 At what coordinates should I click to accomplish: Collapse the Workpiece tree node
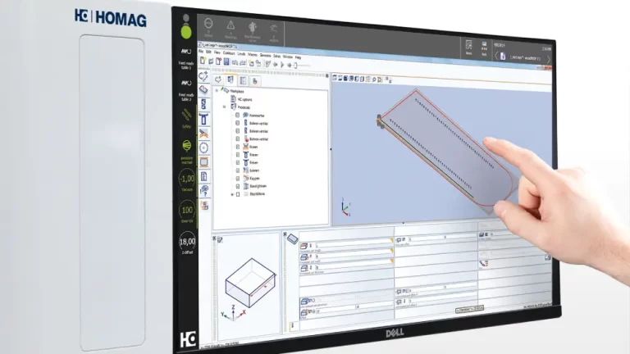click(x=217, y=90)
